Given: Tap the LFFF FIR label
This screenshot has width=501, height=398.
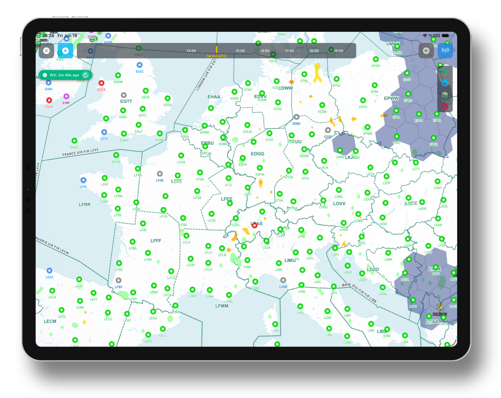Looking at the screenshot, I should [x=156, y=241].
